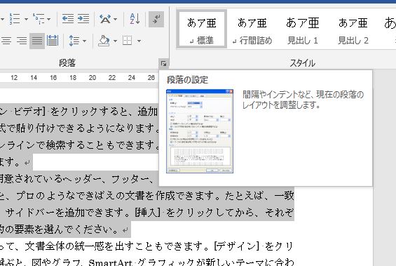Click the Asian layout (character scaling) icon
The width and height of the screenshot is (396, 266).
click(105, 19)
